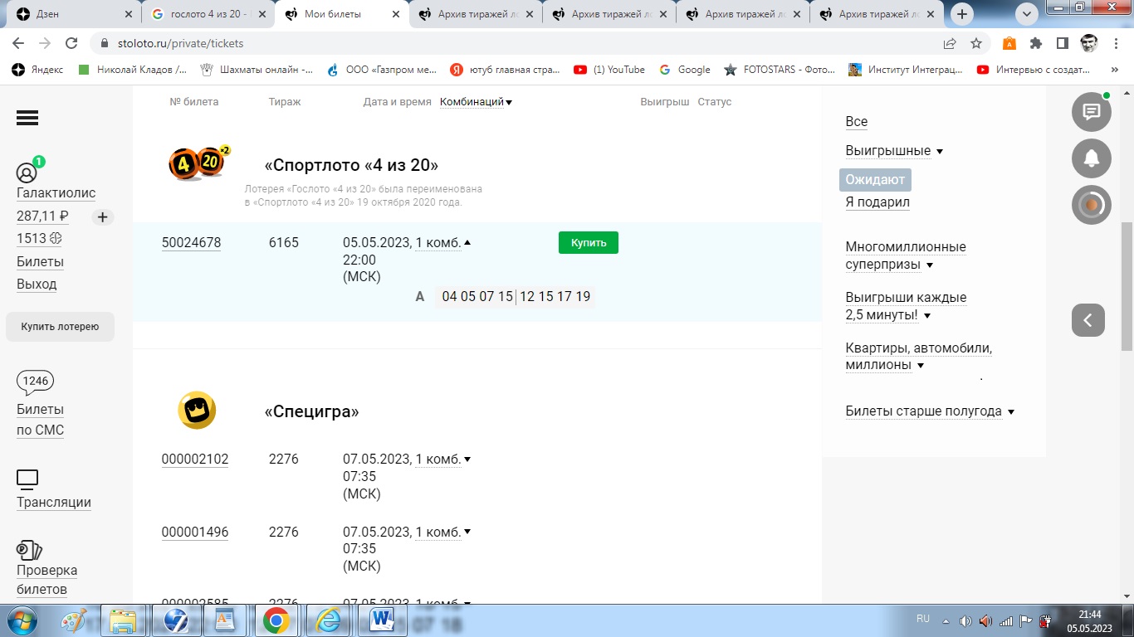Open Шахматы онлайн bookmark

click(257, 70)
